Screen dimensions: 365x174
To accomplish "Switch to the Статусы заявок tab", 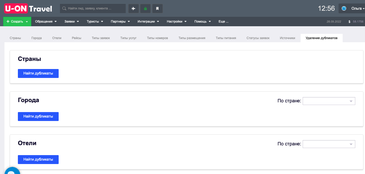I will (x=258, y=38).
